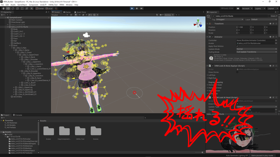Toggle Apply Root Motion checkbox

tap(237, 46)
